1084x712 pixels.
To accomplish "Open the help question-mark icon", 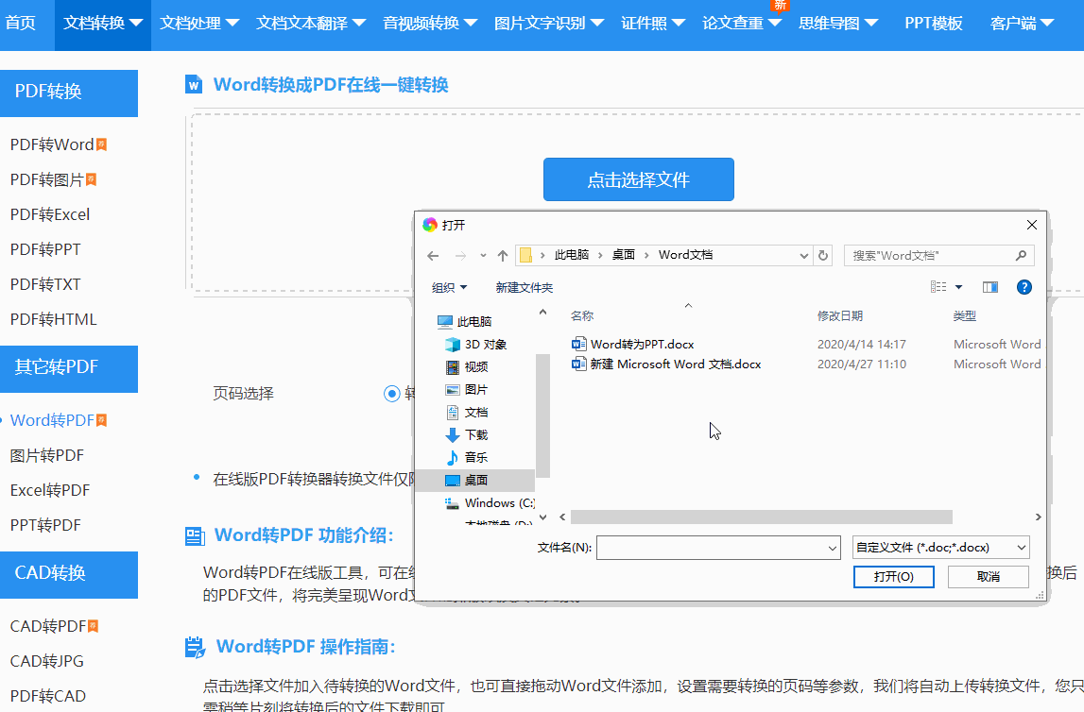I will click(x=1024, y=287).
